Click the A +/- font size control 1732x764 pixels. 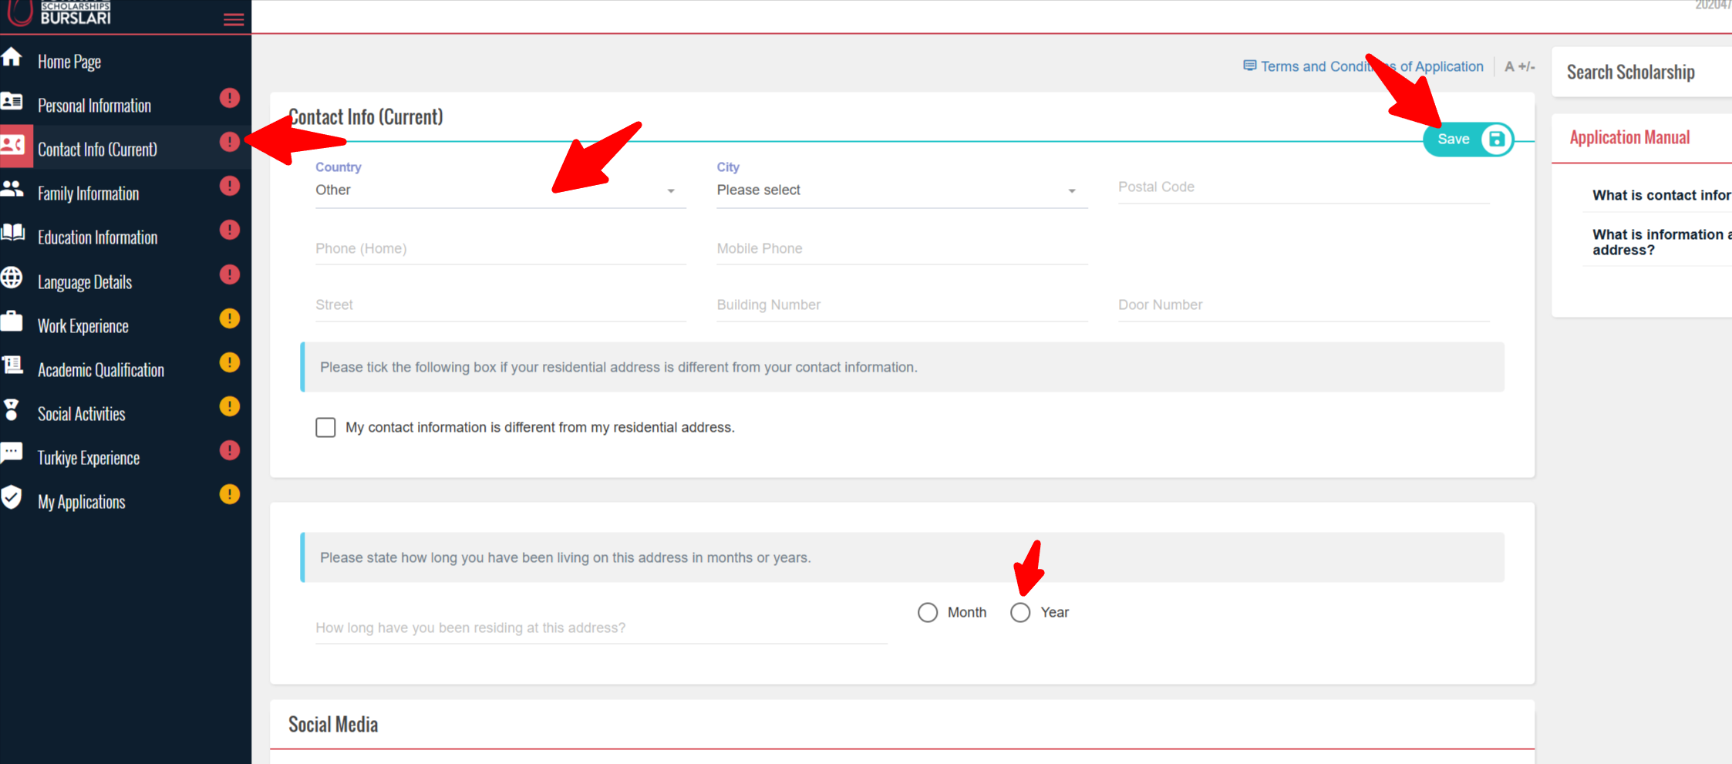(x=1518, y=66)
